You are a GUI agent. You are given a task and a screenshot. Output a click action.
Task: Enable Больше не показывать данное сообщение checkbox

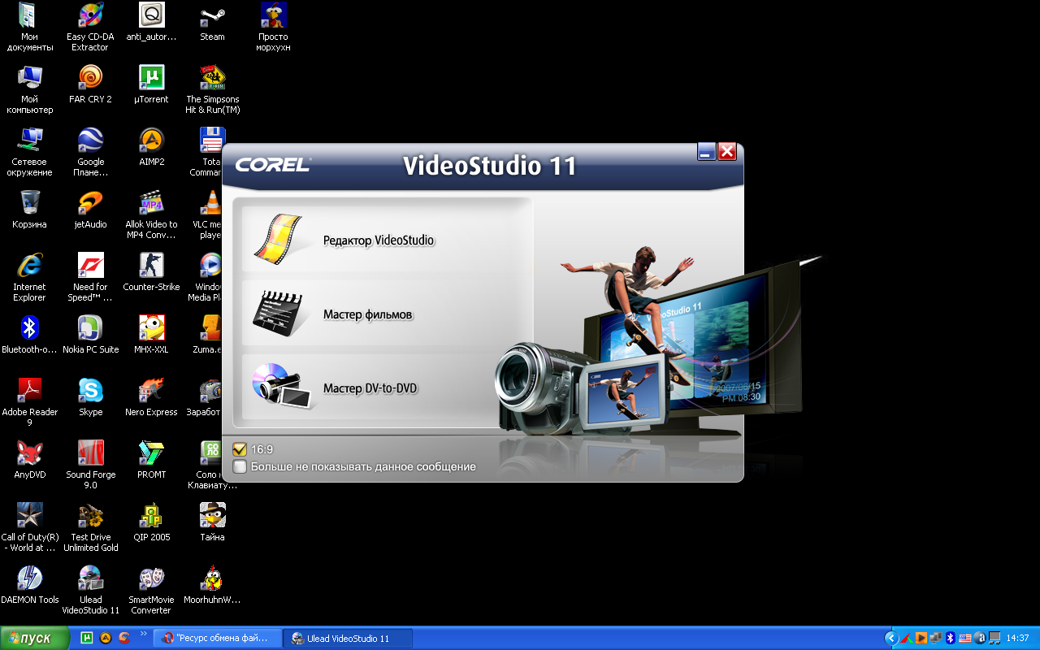[240, 466]
